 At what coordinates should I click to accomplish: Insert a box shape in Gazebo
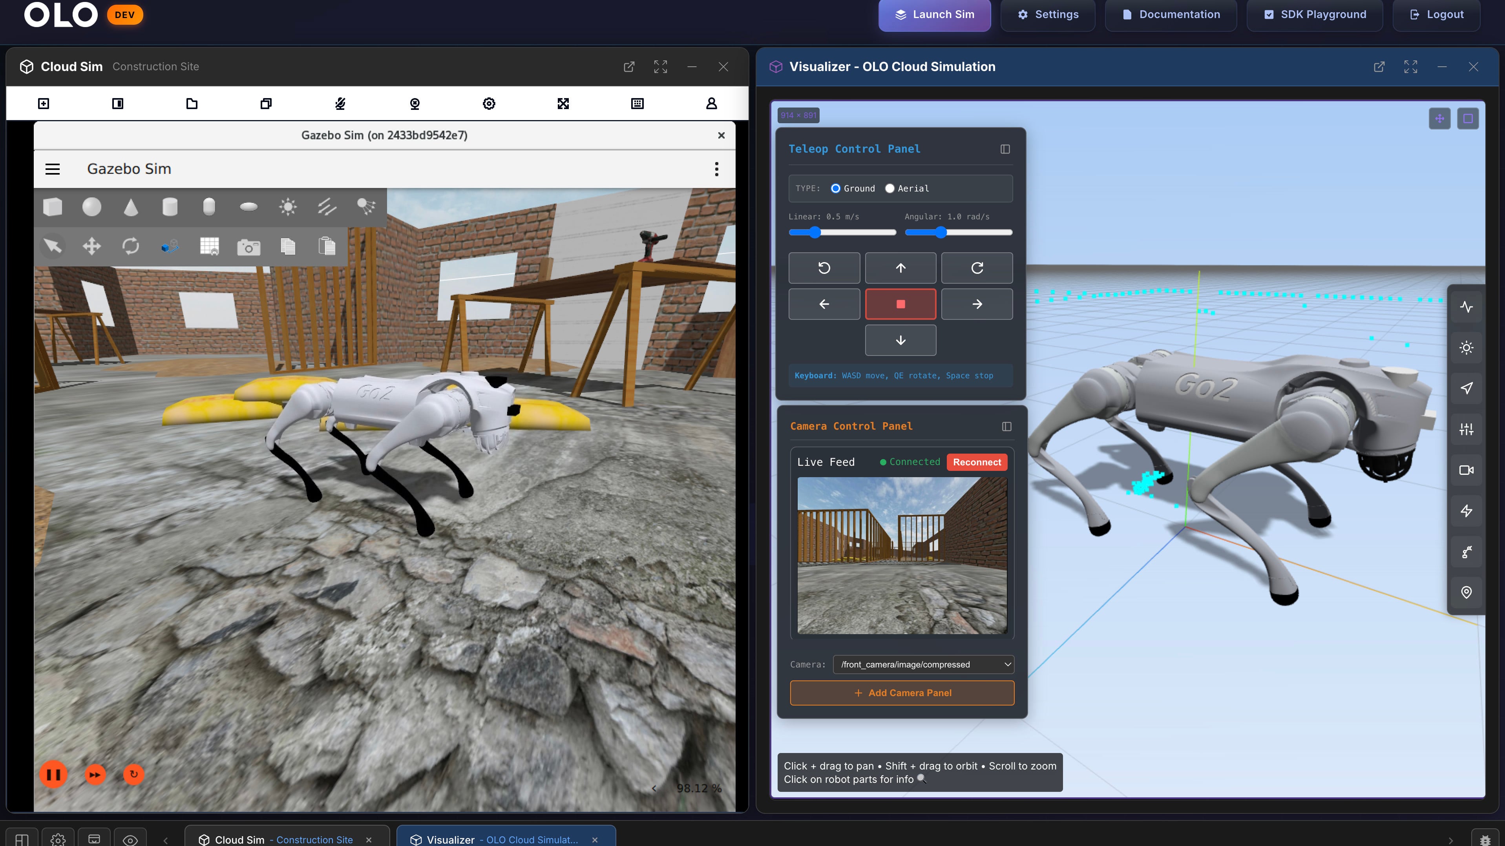click(53, 207)
